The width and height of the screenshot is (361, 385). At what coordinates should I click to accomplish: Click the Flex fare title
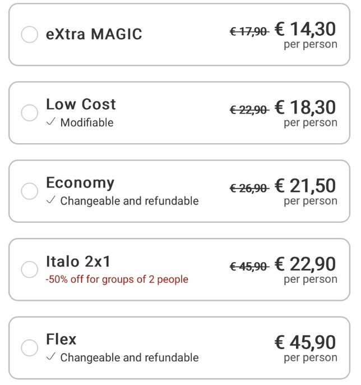point(61,340)
